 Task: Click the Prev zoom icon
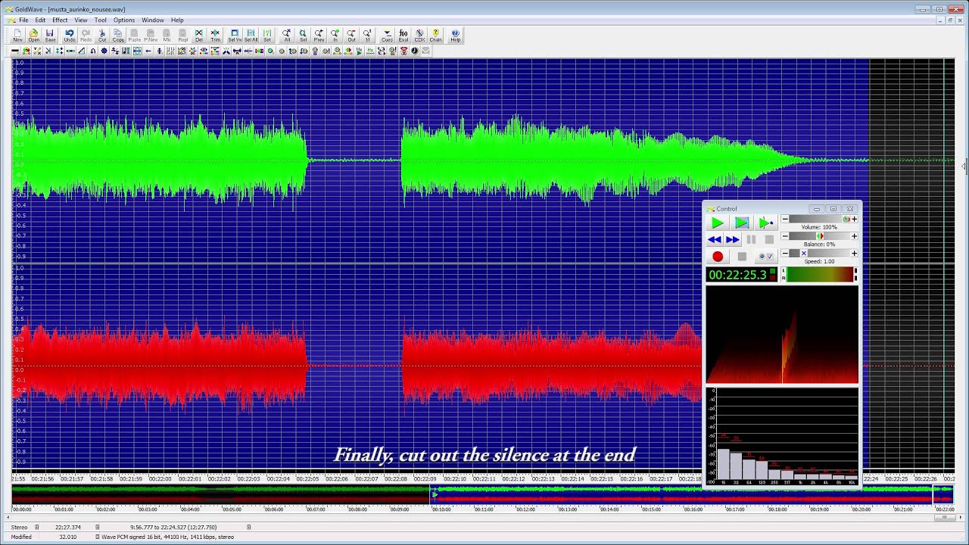[319, 36]
